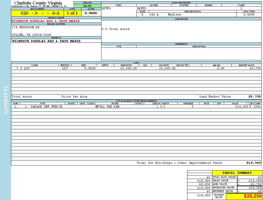Click the Total Out Buildings value label
Viewport: 263px width, 200px height.
click(x=179, y=163)
